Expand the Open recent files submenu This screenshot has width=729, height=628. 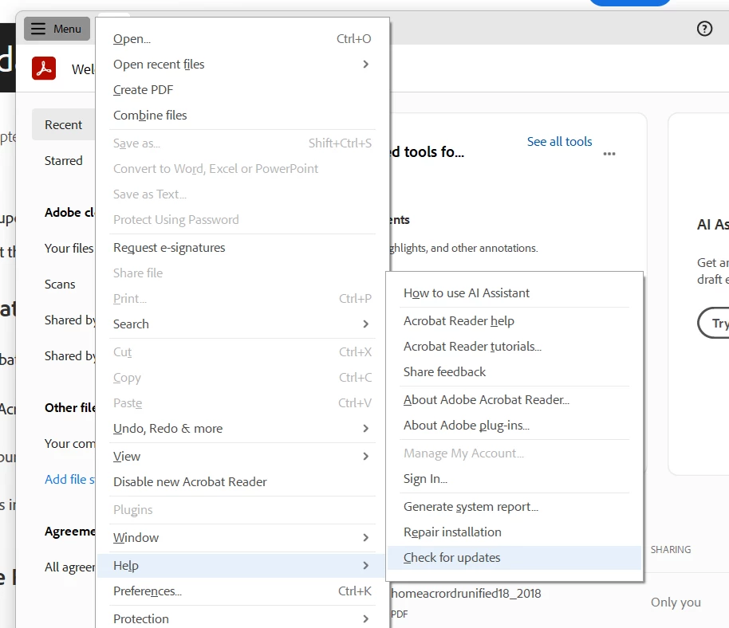(x=242, y=65)
